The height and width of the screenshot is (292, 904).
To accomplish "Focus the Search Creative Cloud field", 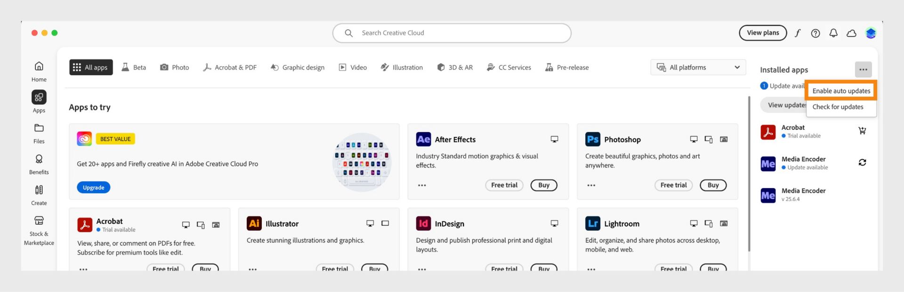I will coord(452,33).
